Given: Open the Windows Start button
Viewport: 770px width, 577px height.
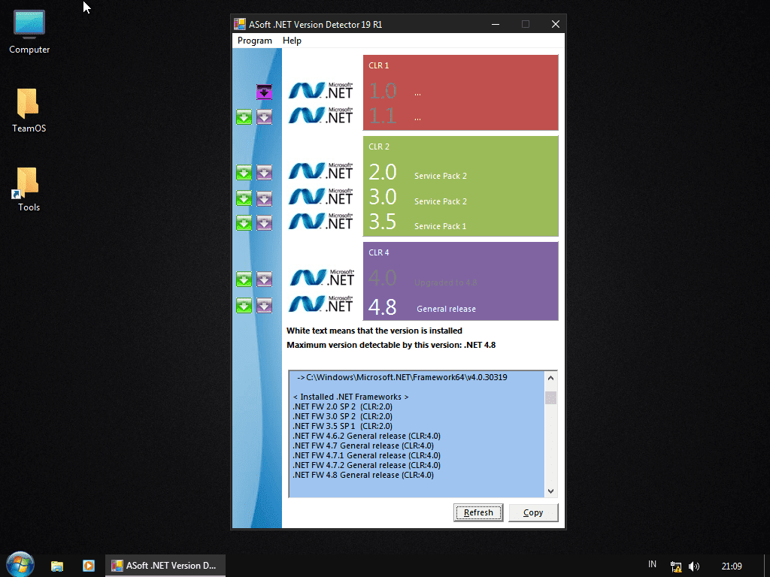Looking at the screenshot, I should point(20,564).
